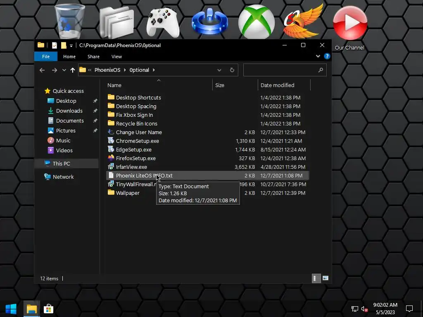Sort files by Date modified column
423x317 pixels.
tap(284, 85)
